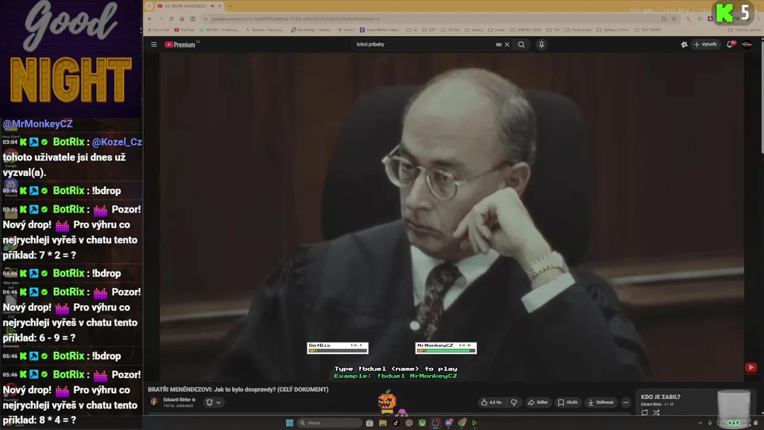Start voice search with the microphone
The width and height of the screenshot is (764, 430).
point(541,44)
